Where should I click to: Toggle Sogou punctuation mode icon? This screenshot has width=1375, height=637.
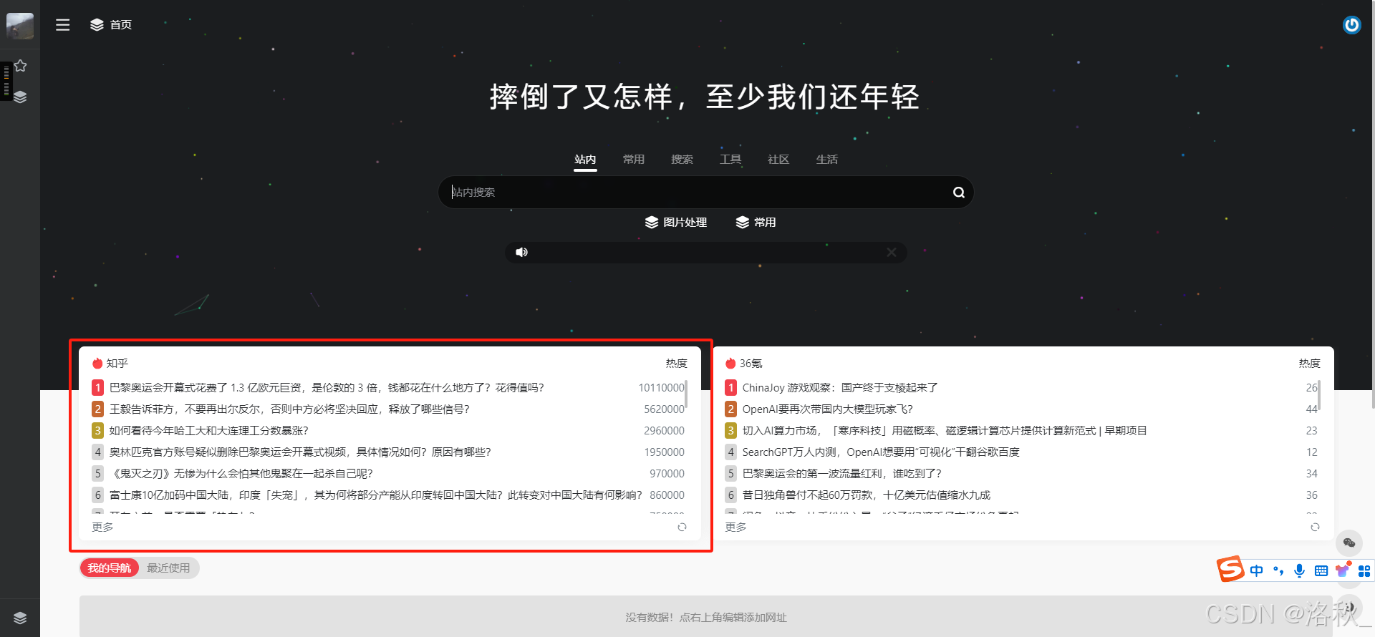tap(1278, 570)
